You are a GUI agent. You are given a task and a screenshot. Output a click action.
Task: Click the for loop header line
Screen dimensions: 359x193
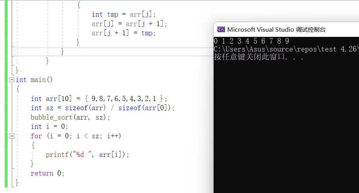coord(76,136)
